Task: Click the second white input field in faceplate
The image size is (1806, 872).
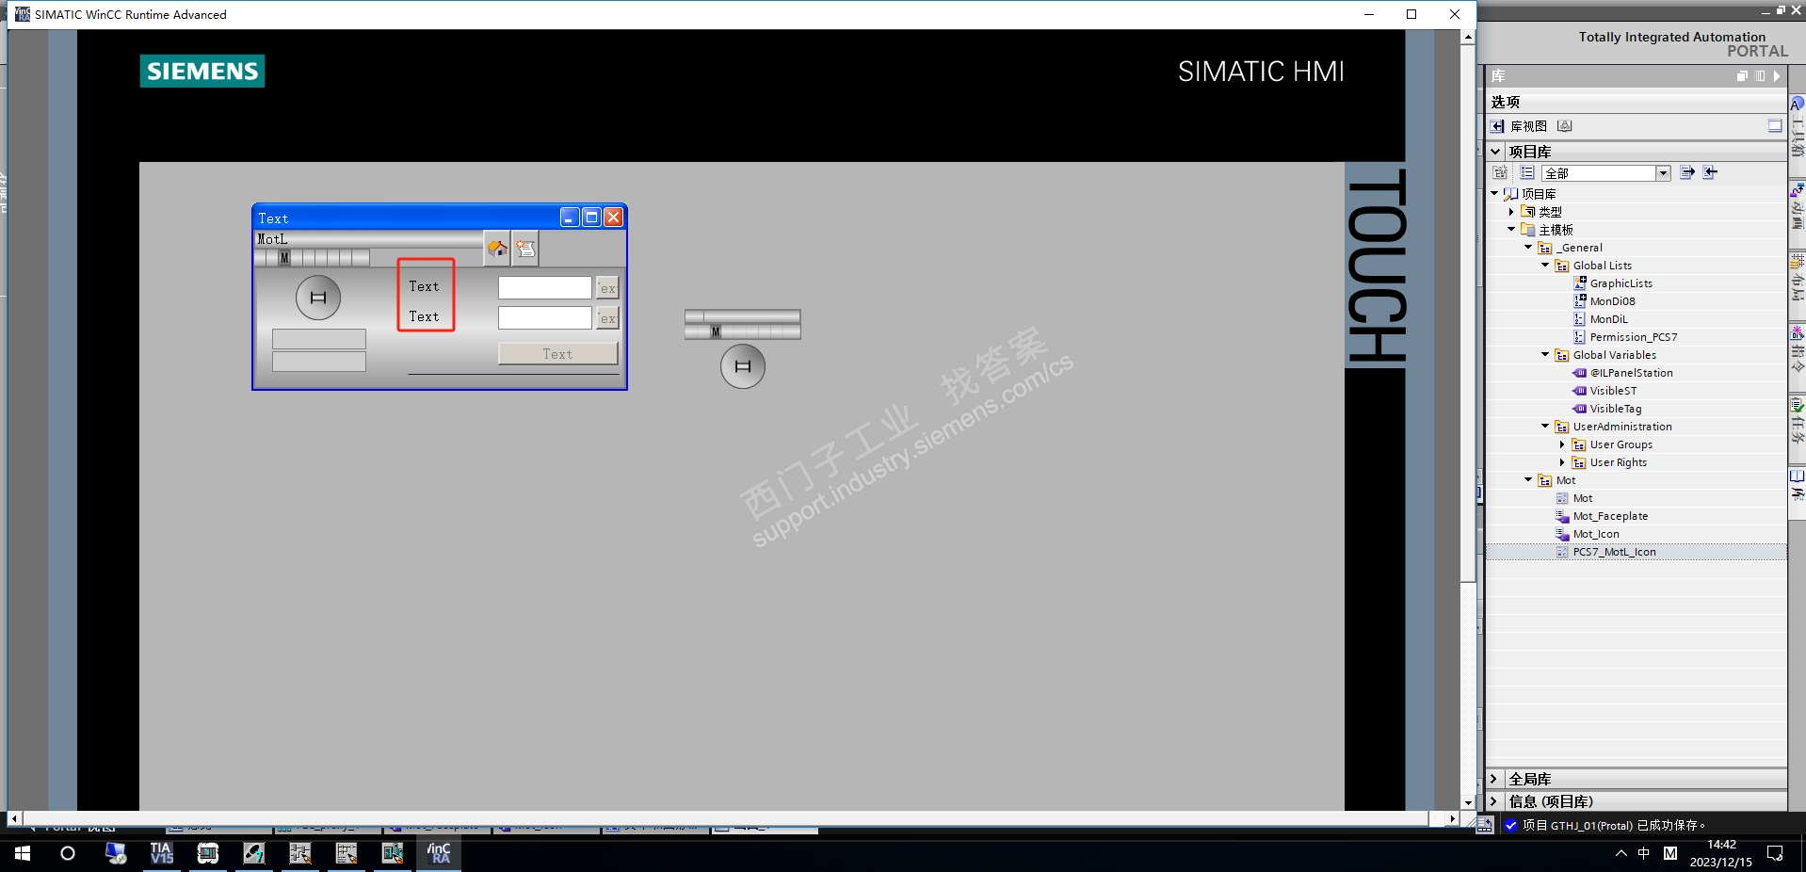Action: [x=545, y=317]
